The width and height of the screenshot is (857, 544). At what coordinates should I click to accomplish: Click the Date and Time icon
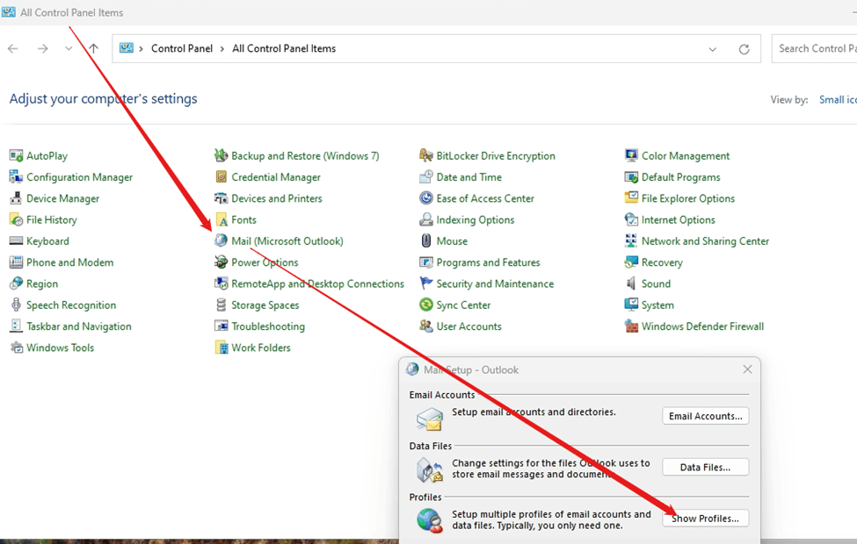point(426,177)
